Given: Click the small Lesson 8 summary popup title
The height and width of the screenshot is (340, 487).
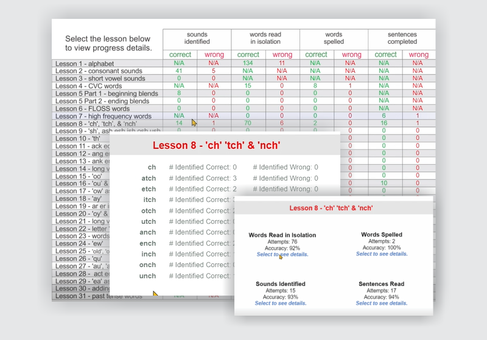Looking at the screenshot, I should [331, 208].
